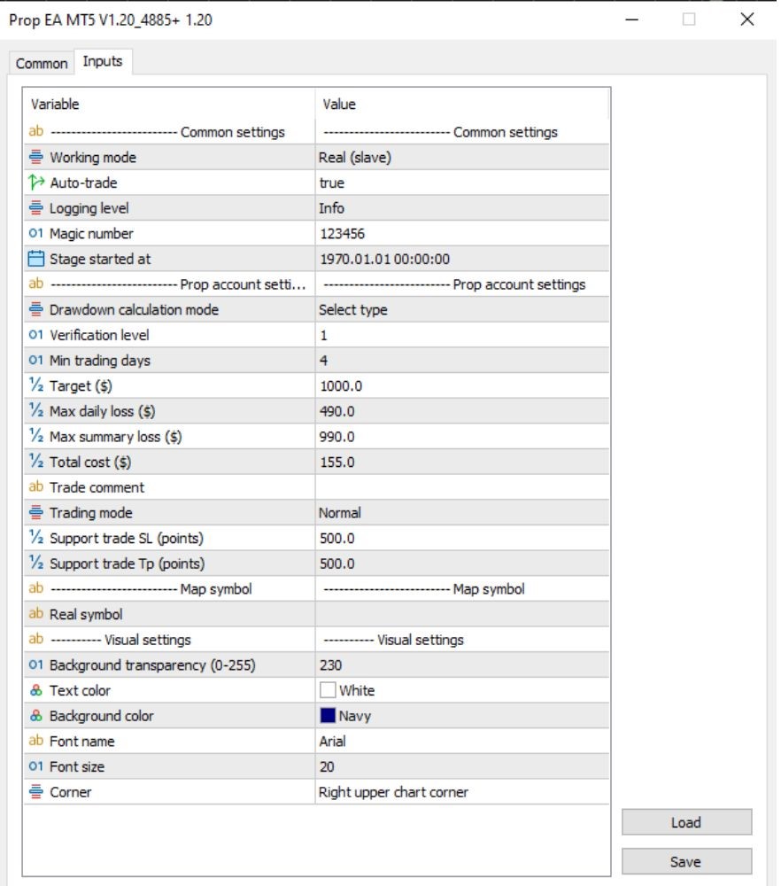Edit the Magic number value 123456

pos(462,233)
